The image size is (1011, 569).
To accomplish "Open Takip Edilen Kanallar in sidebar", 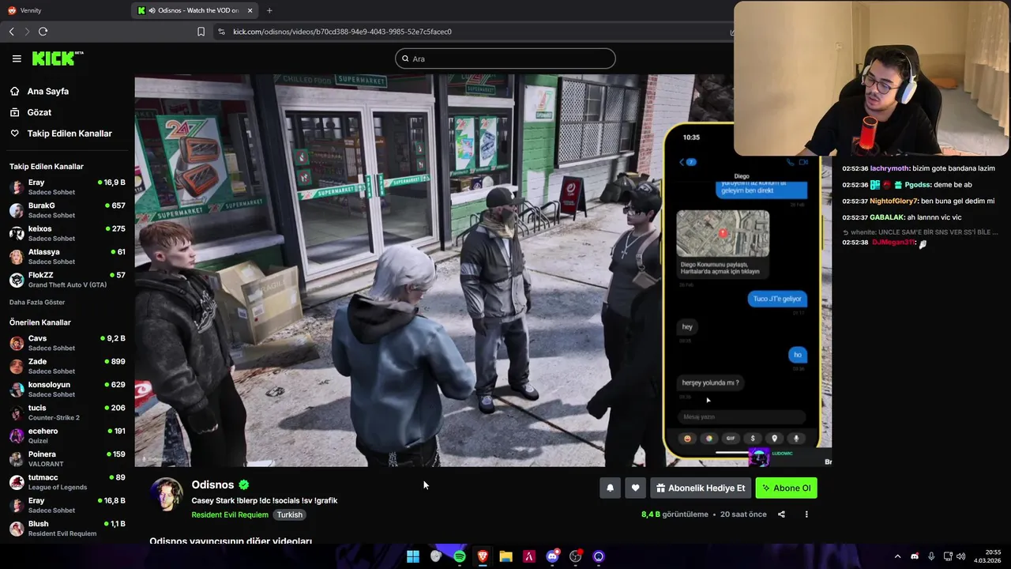I will [70, 134].
